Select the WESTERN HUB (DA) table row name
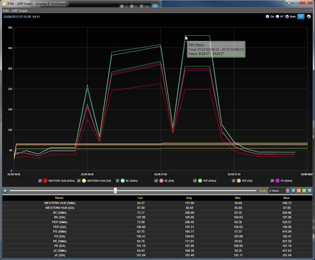The width and height of the screenshot is (315, 260). click(x=60, y=208)
